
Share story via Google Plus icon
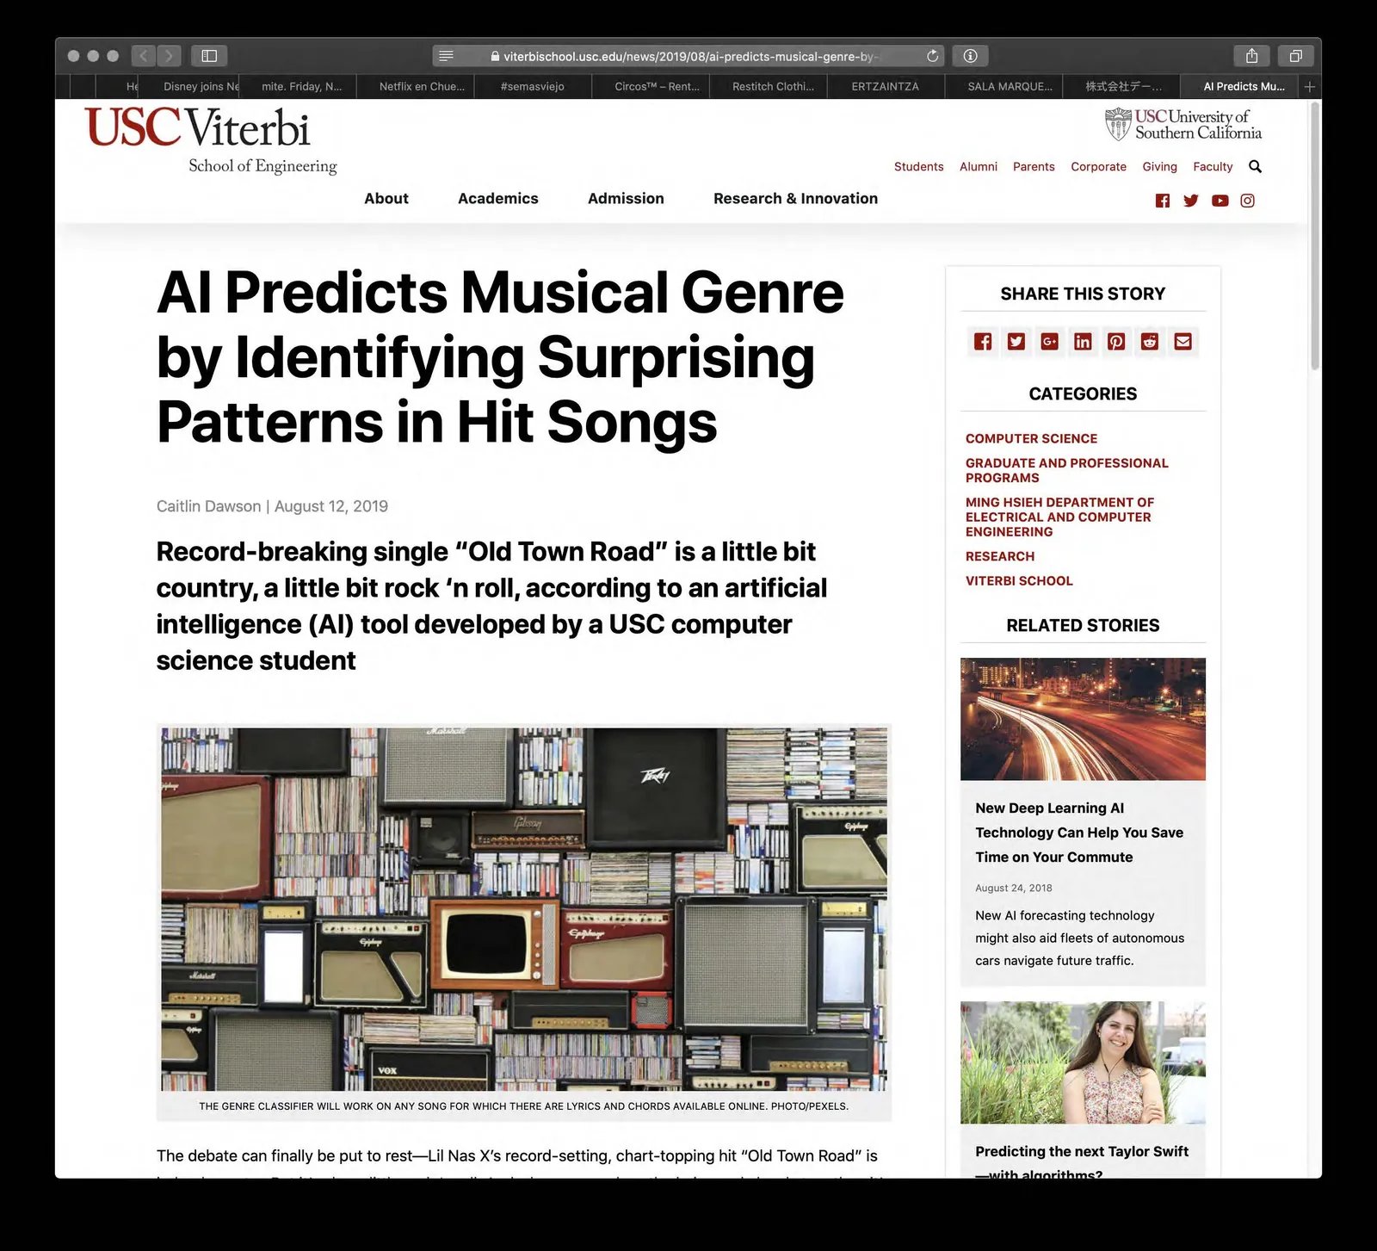click(1049, 342)
